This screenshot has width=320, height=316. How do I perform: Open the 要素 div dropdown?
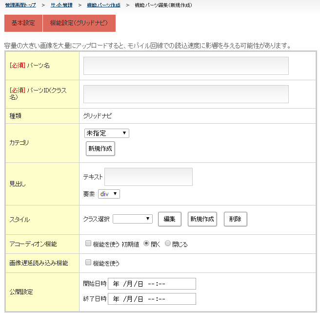coord(109,194)
